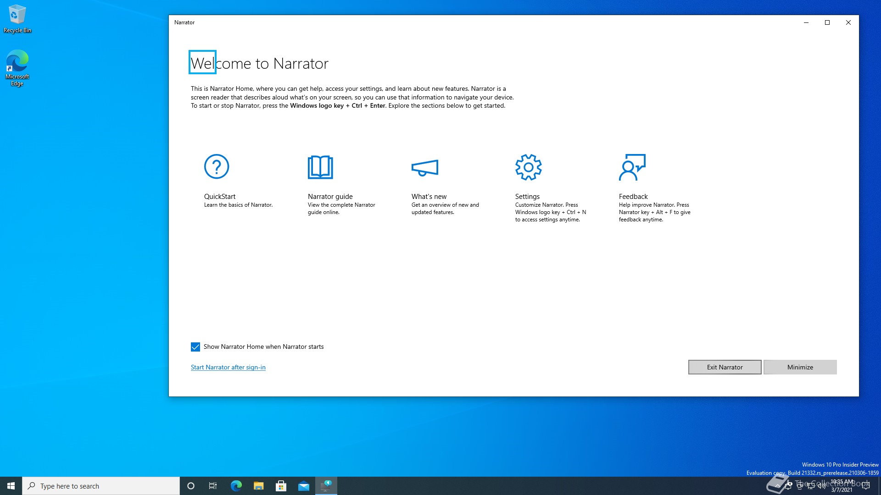881x495 pixels.
Task: Click the Welcome to Narrator heading
Action: (259, 63)
